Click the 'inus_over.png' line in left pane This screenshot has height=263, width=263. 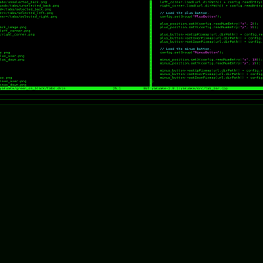click(x=13, y=82)
